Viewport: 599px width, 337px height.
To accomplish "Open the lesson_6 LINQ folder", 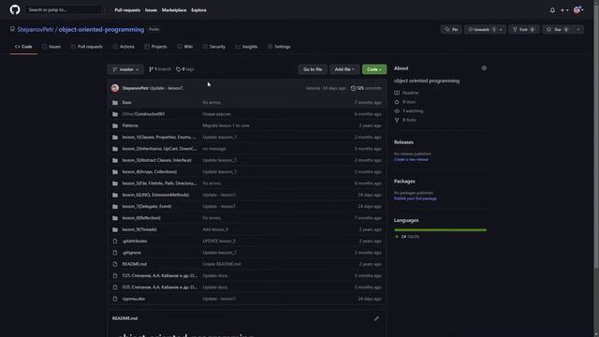I will pos(155,195).
